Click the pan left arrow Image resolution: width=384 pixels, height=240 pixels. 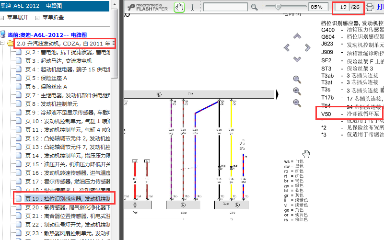click(287, 47)
